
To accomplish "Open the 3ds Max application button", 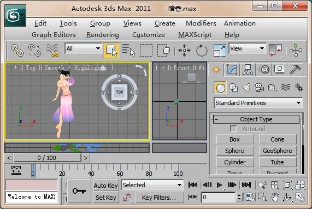I will [15, 15].
